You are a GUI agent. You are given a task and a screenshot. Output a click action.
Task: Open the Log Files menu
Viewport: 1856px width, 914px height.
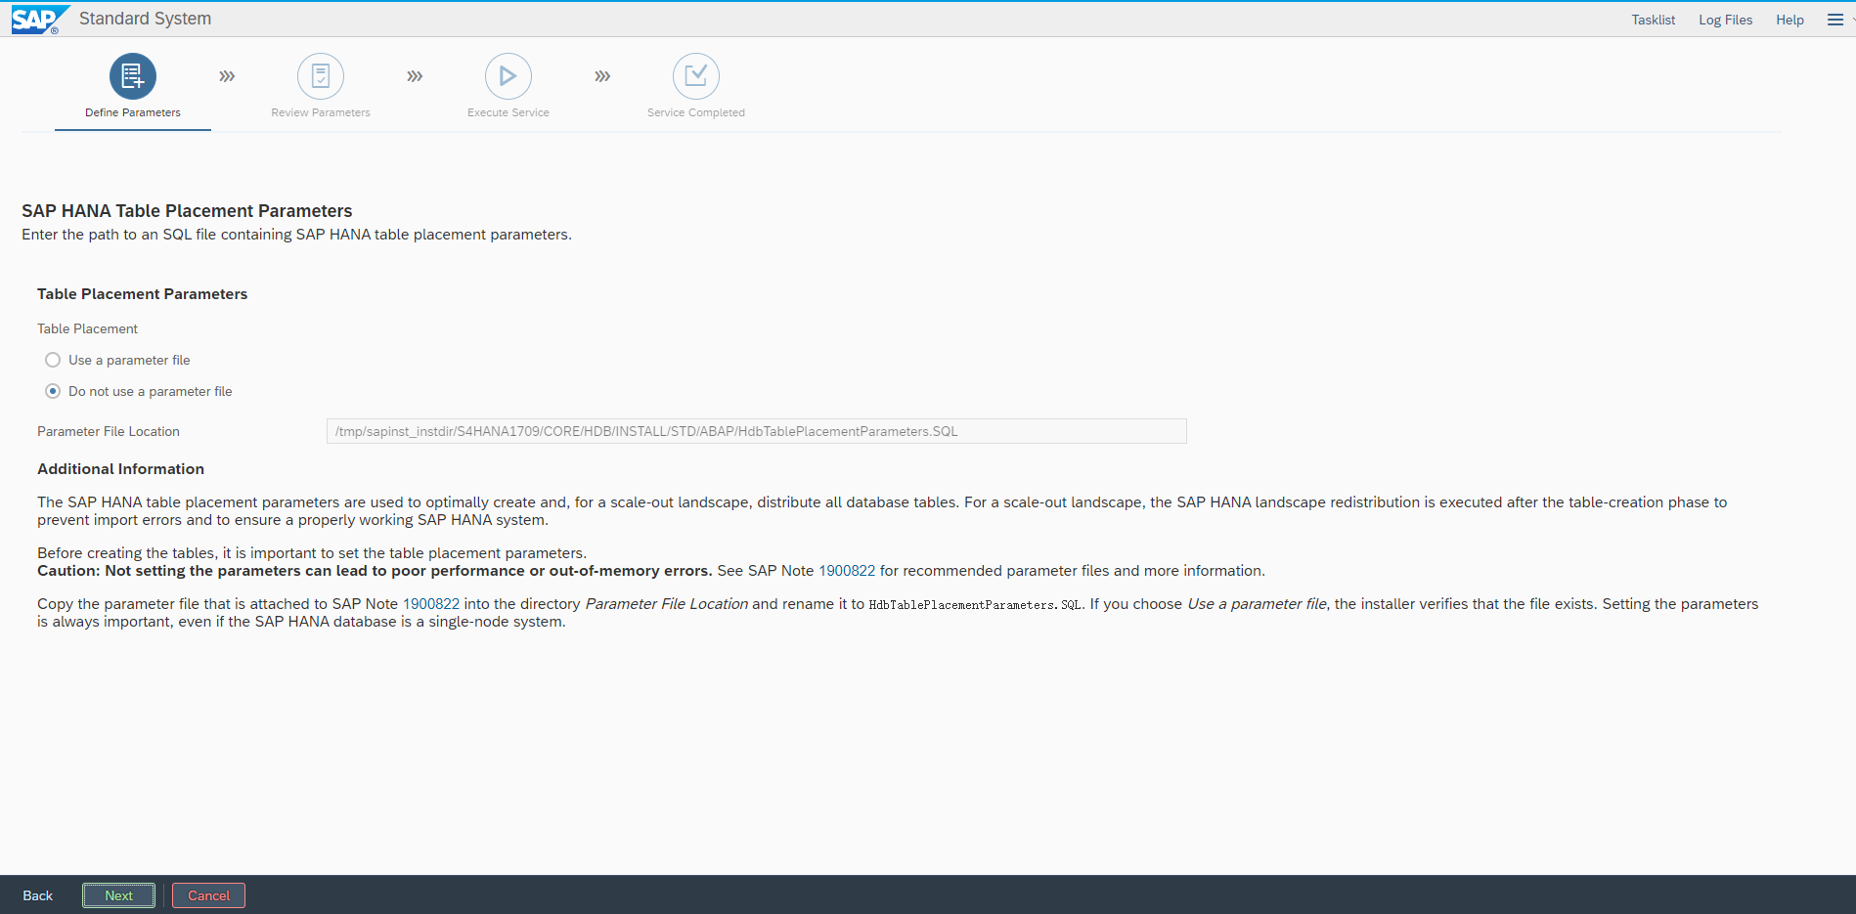tap(1725, 20)
